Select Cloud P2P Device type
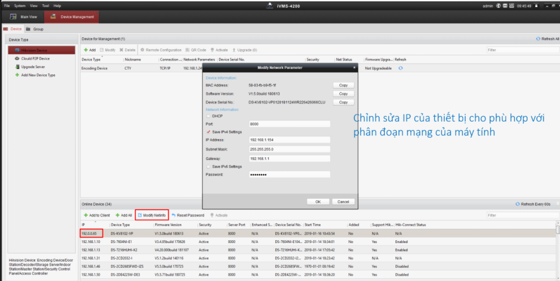 35,59
